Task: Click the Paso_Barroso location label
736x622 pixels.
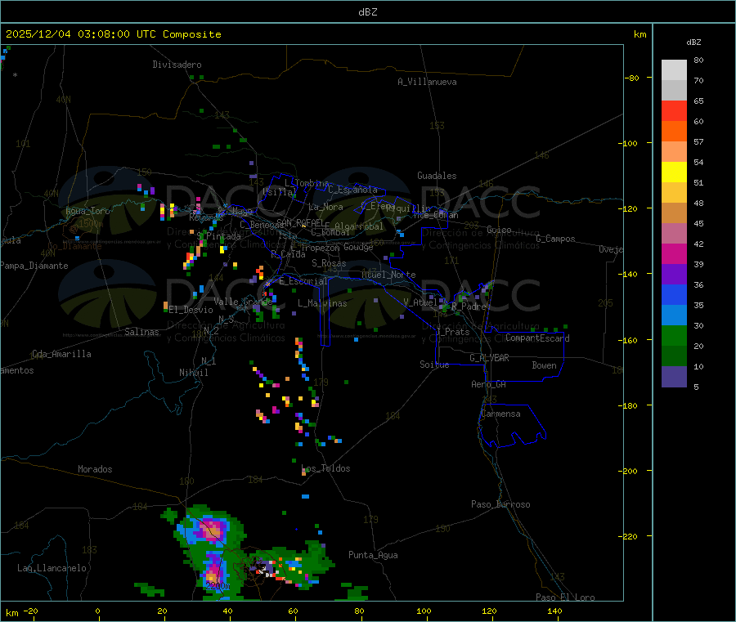Action: pyautogui.click(x=500, y=504)
